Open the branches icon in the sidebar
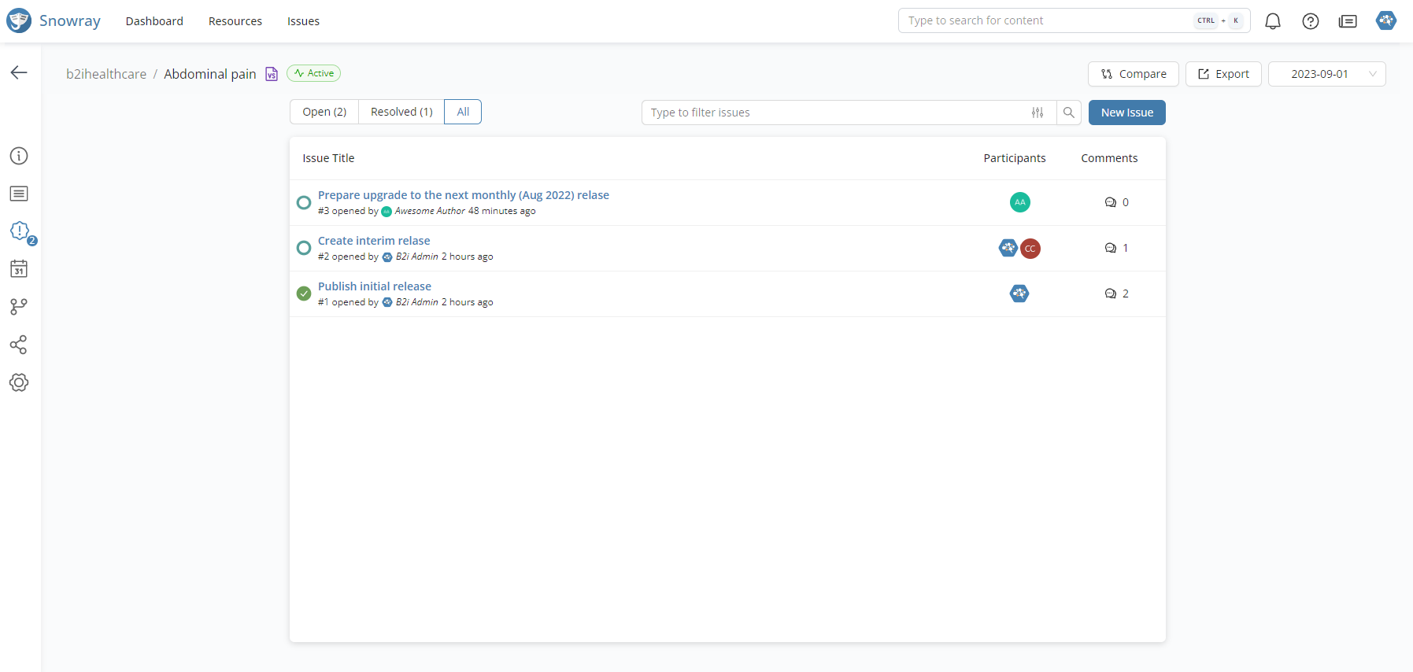Image resolution: width=1413 pixels, height=672 pixels. (x=19, y=307)
